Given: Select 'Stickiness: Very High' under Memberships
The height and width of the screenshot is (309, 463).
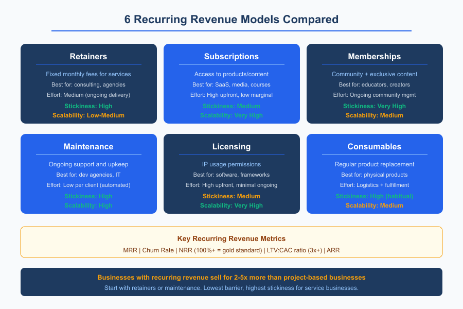Looking at the screenshot, I should pos(374,105).
